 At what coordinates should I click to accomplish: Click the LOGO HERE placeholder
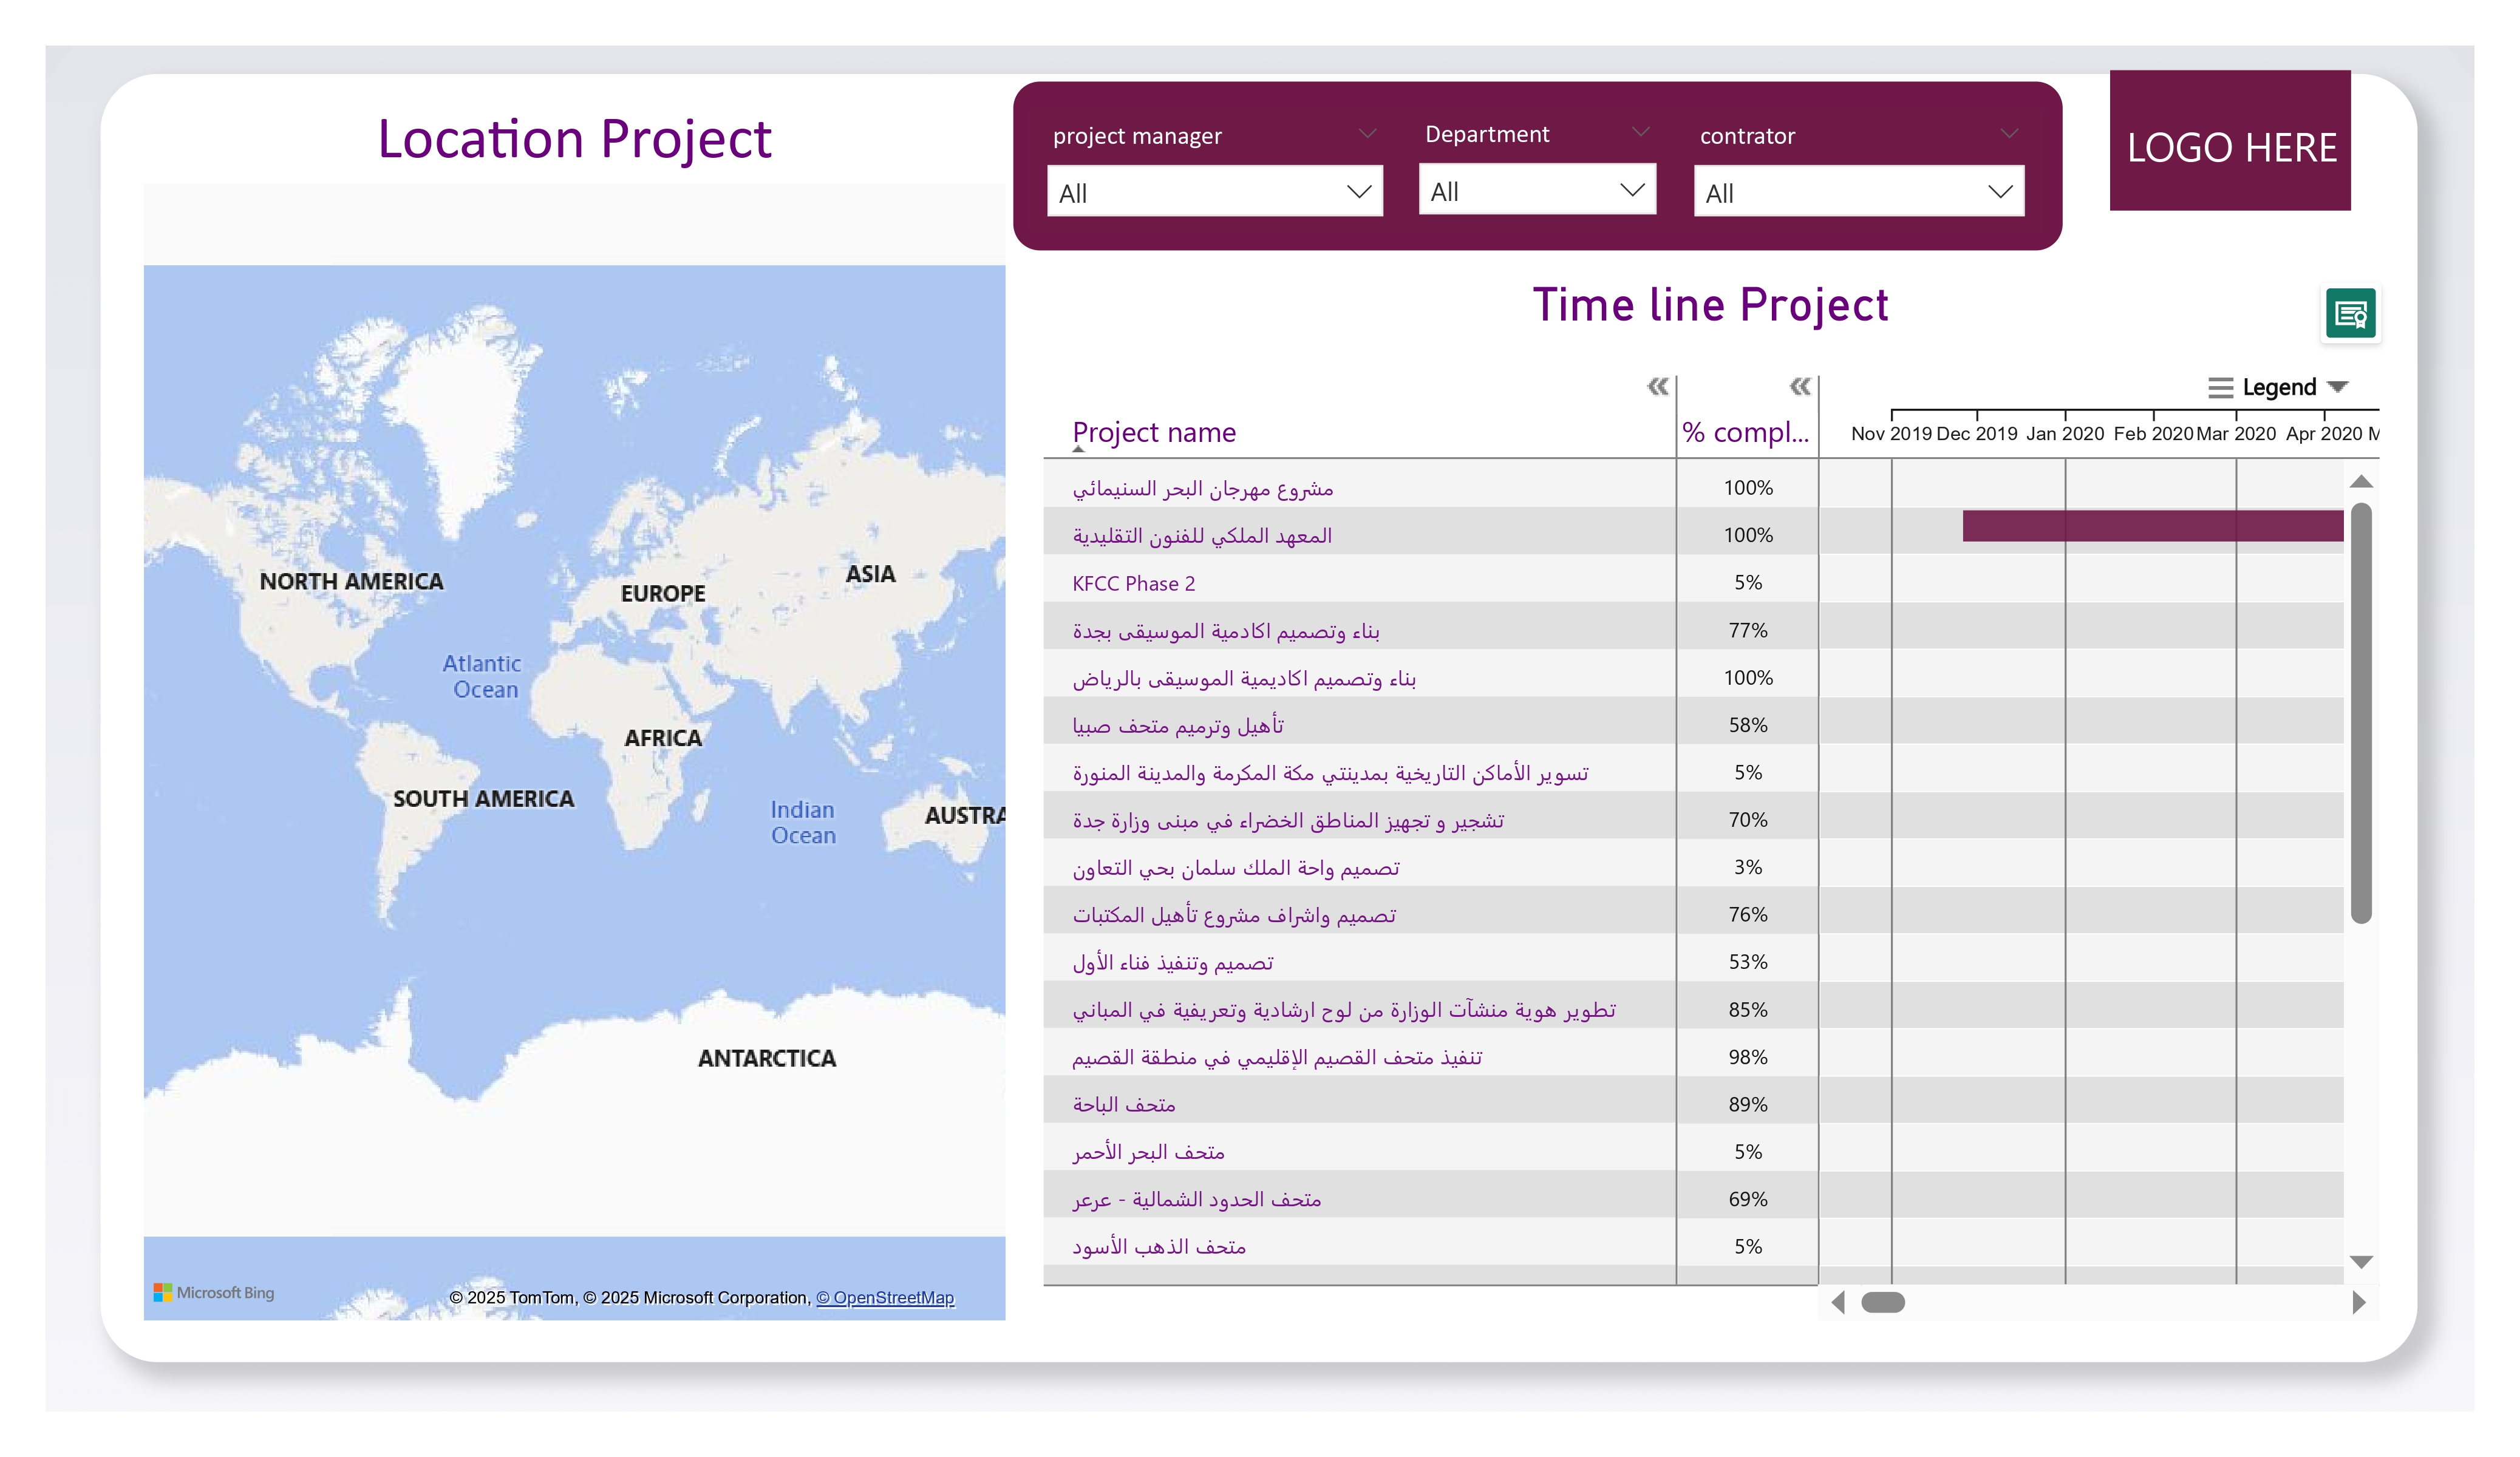point(2230,141)
